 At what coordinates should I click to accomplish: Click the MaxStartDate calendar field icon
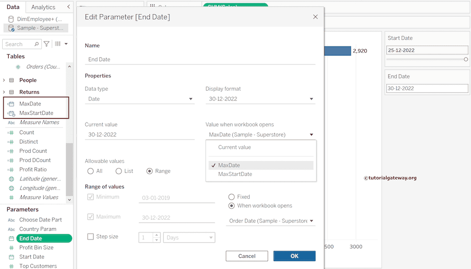11,113
